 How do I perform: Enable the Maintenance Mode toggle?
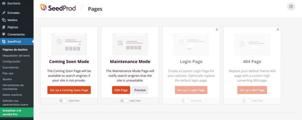click(x=124, y=101)
